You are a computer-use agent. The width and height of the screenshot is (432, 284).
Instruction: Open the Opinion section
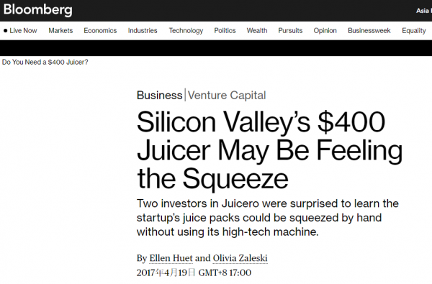pos(325,30)
